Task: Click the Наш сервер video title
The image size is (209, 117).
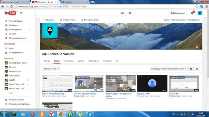Action: [119, 95]
